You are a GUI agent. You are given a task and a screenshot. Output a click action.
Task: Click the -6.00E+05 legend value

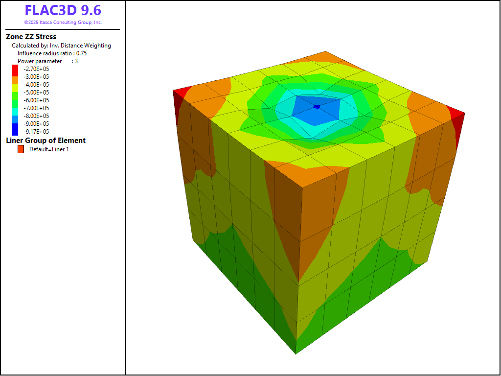[37, 100]
